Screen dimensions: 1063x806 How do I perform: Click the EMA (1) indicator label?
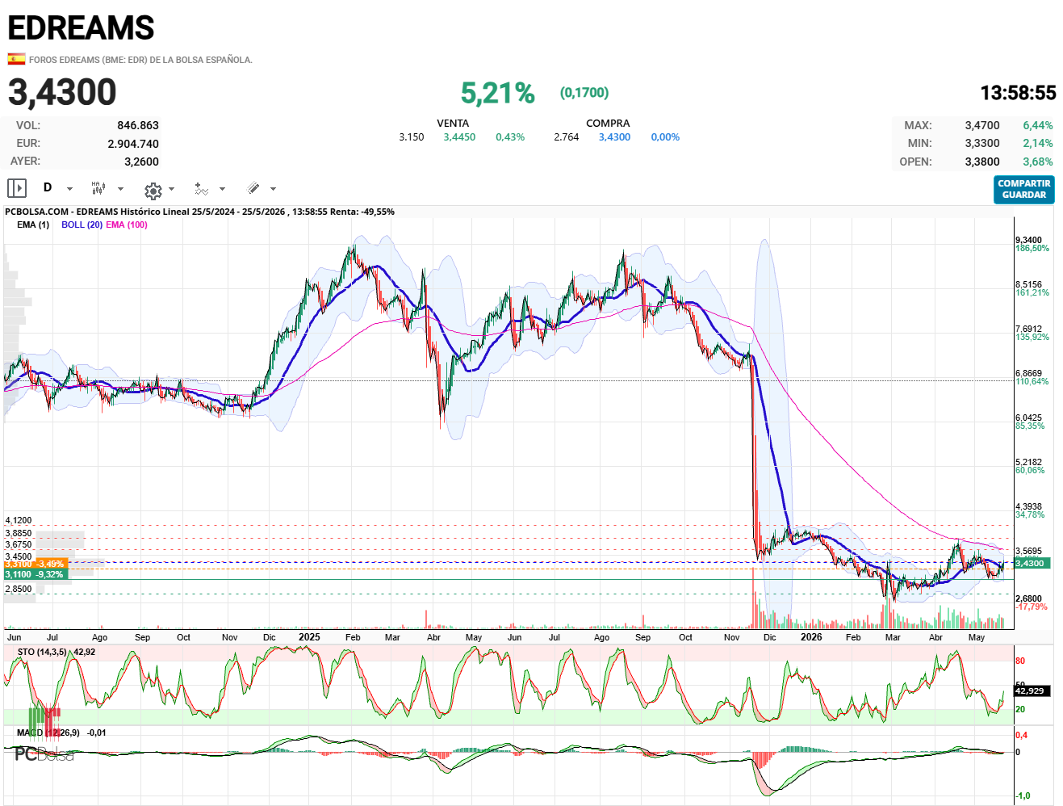(x=33, y=225)
